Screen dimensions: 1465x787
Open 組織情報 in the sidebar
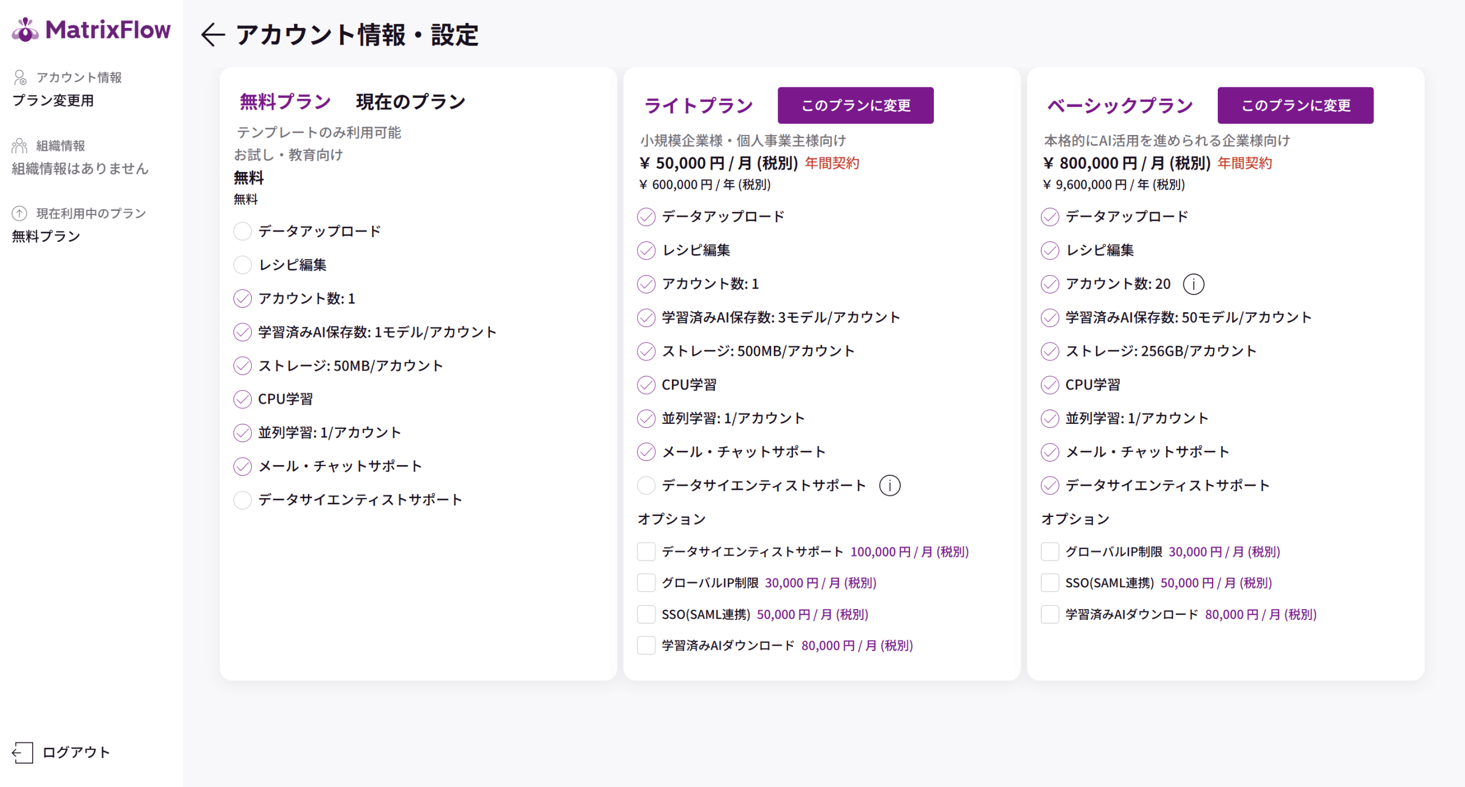coord(61,145)
